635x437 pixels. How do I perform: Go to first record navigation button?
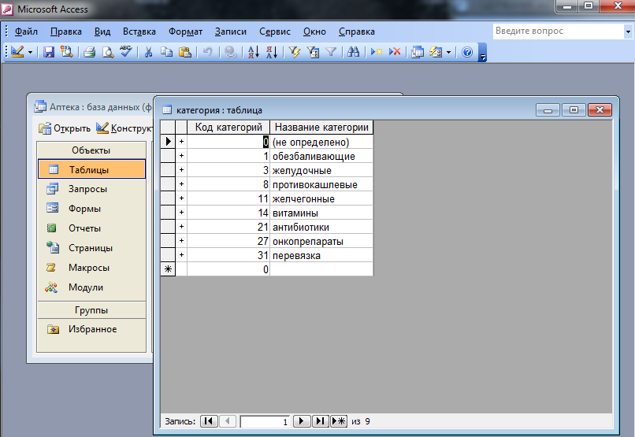click(x=209, y=421)
